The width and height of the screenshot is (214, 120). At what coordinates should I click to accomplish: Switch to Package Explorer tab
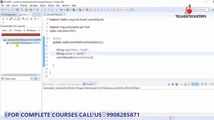coord(9,15)
